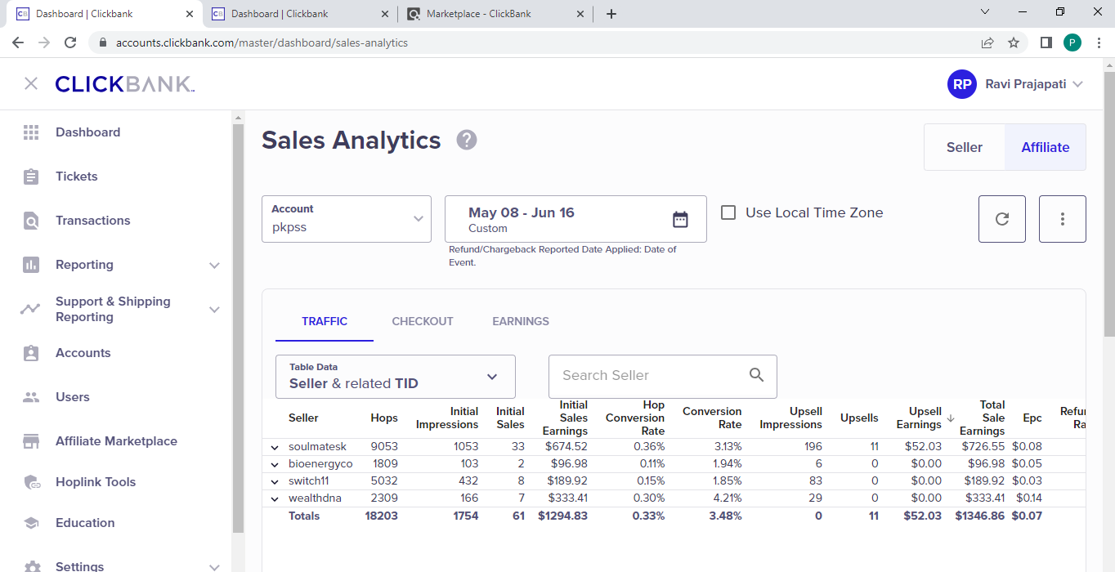Click the ClickBank logo
1115x572 pixels.
[x=124, y=84]
